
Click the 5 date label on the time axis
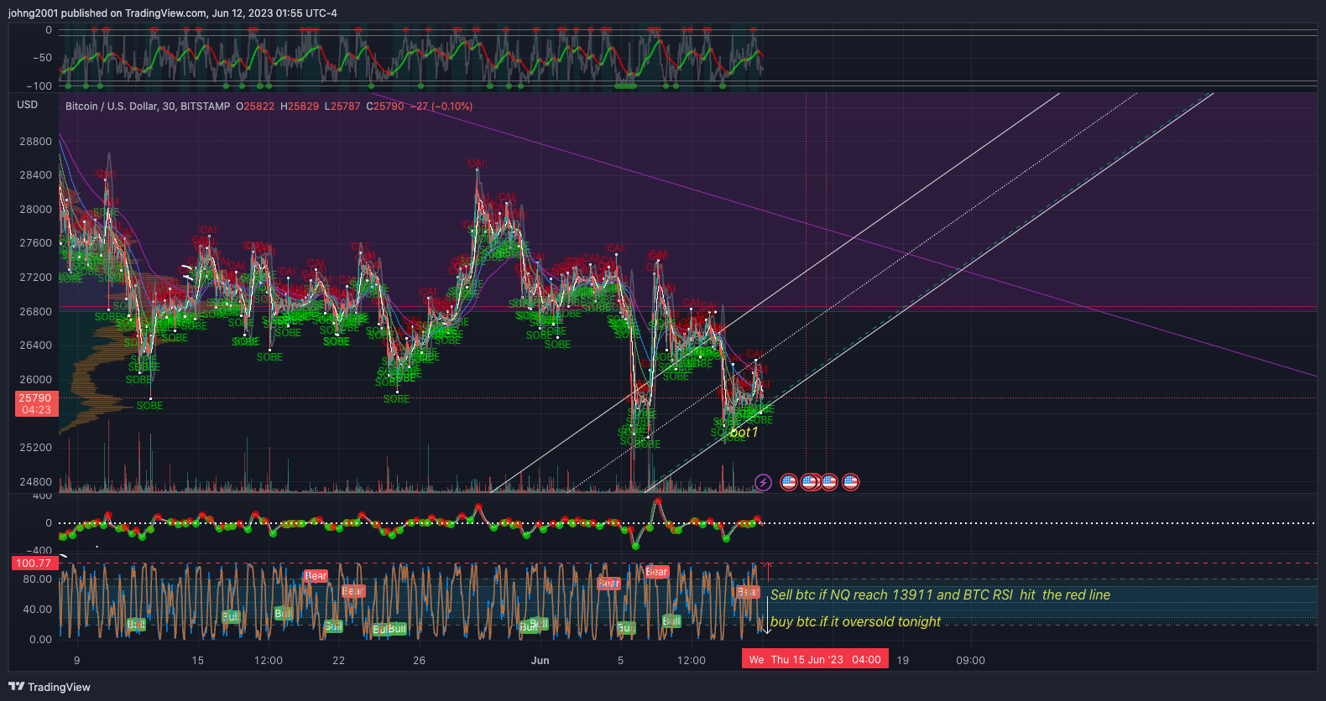620,661
